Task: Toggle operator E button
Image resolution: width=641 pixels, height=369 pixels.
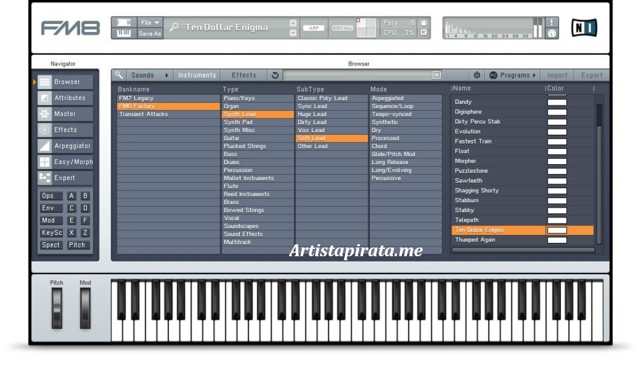Action: click(x=71, y=220)
